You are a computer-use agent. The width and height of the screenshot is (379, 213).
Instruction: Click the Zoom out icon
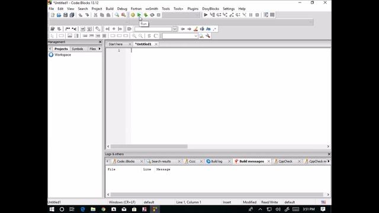[x=141, y=36]
